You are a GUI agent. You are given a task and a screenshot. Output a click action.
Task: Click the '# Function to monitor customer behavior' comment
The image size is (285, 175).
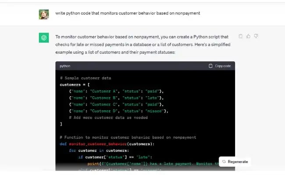point(128,137)
